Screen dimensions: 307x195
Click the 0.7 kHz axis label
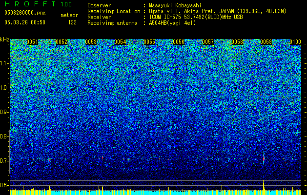pos(4,161)
